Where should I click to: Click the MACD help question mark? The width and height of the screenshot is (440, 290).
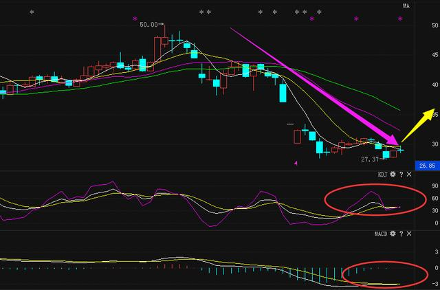[401, 234]
